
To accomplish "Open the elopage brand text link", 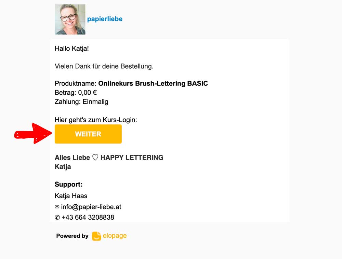I will click(115, 236).
